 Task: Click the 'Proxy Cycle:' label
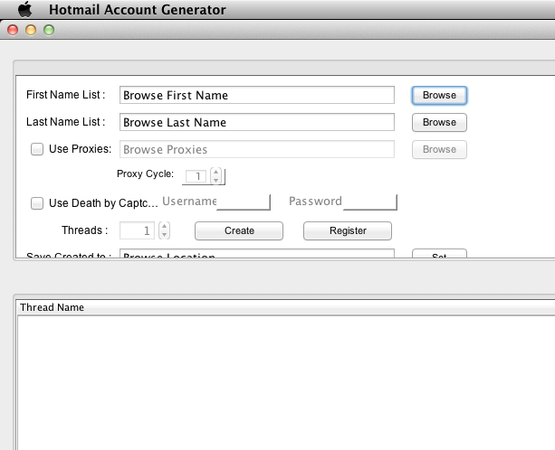(145, 173)
